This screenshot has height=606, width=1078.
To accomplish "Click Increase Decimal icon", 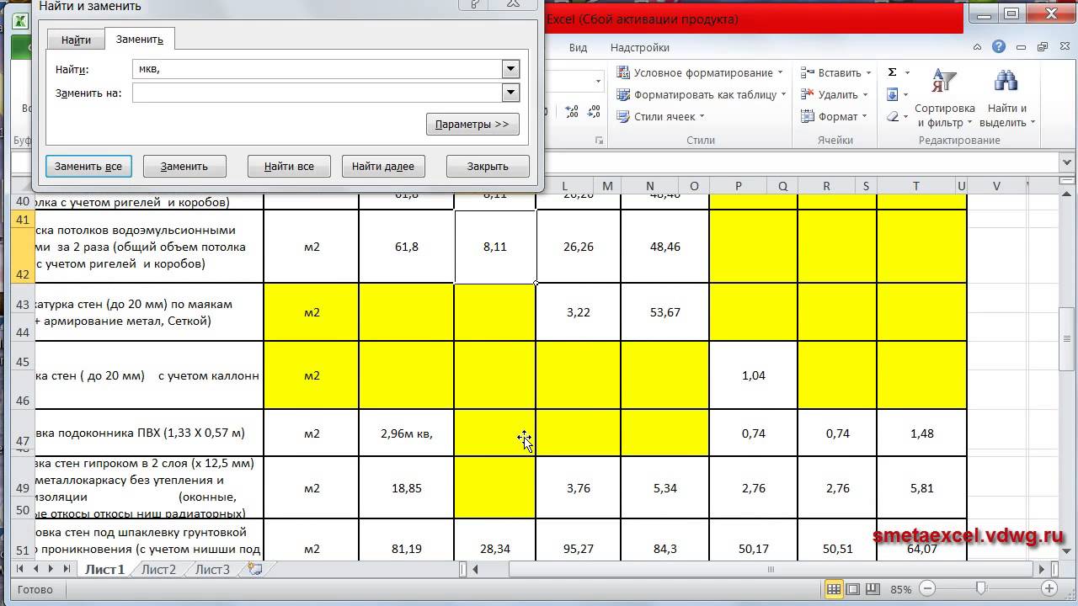I will tap(572, 111).
